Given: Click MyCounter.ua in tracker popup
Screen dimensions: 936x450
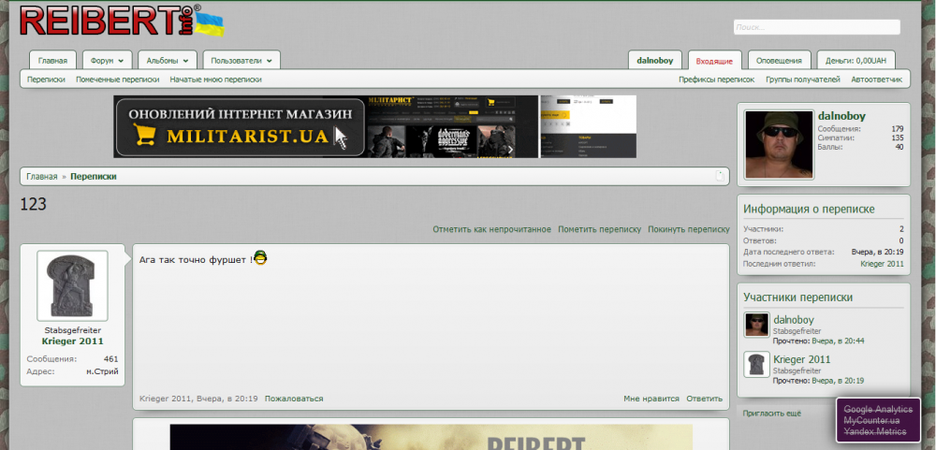Looking at the screenshot, I should 871,420.
